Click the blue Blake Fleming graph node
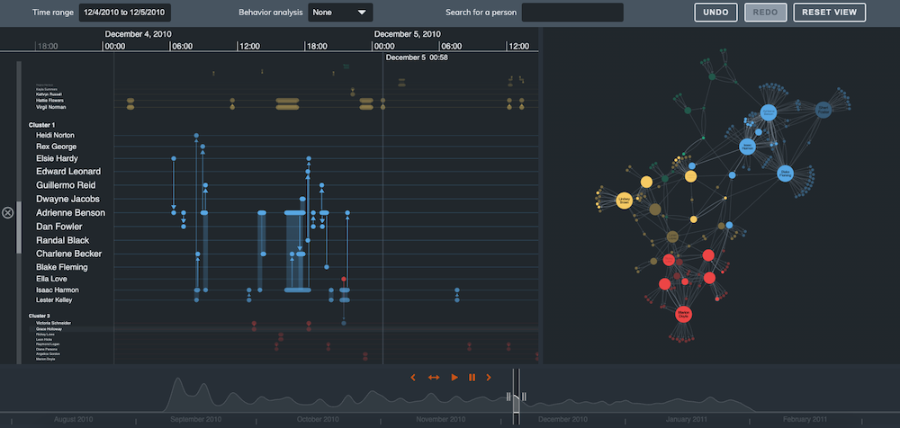900x428 pixels. point(784,174)
